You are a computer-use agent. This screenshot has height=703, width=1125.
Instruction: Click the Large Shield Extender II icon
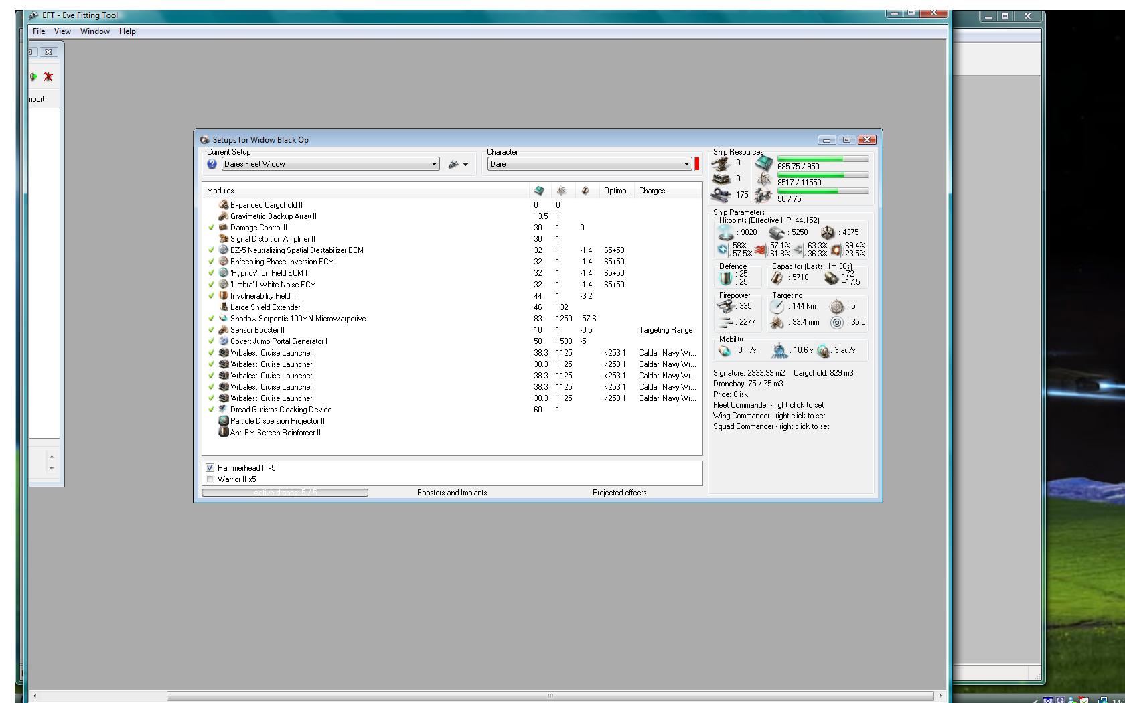[224, 307]
